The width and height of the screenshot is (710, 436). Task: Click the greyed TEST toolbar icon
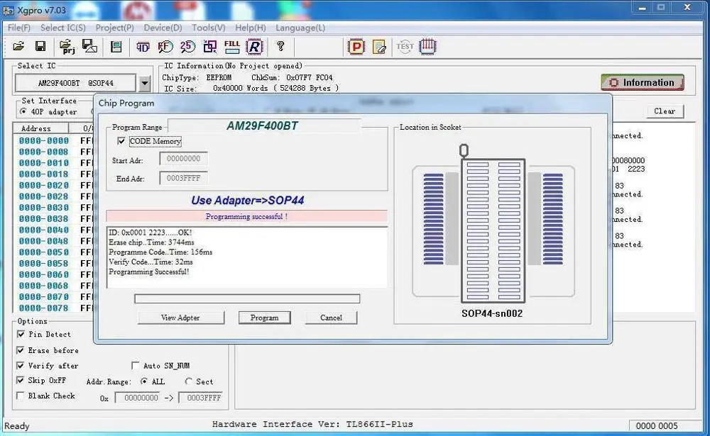click(x=405, y=47)
